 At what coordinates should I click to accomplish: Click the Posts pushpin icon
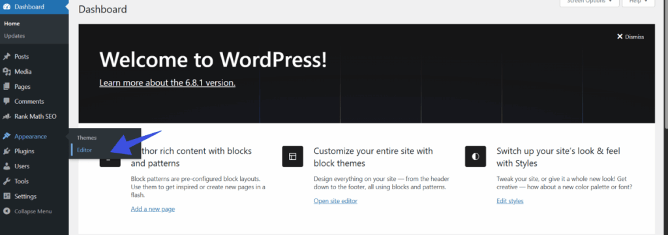click(x=7, y=57)
